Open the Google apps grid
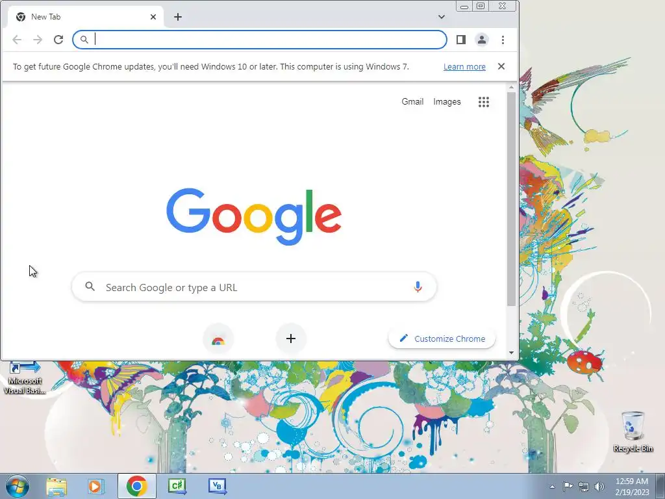The width and height of the screenshot is (665, 499). [x=483, y=102]
